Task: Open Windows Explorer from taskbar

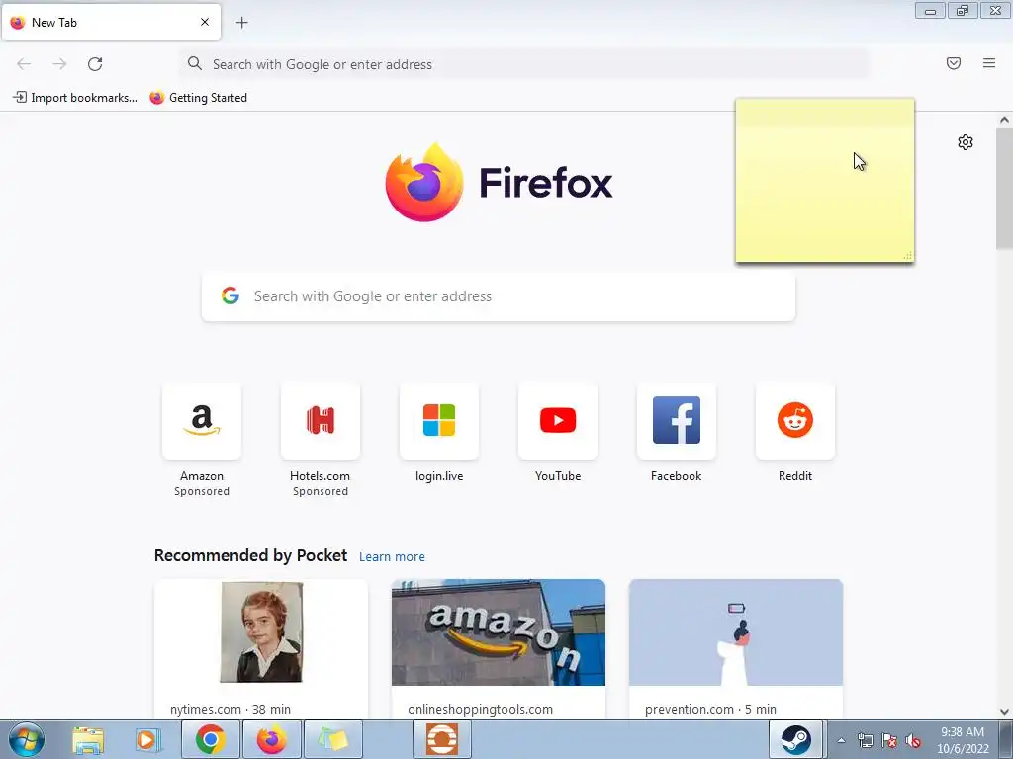Action: 88,739
